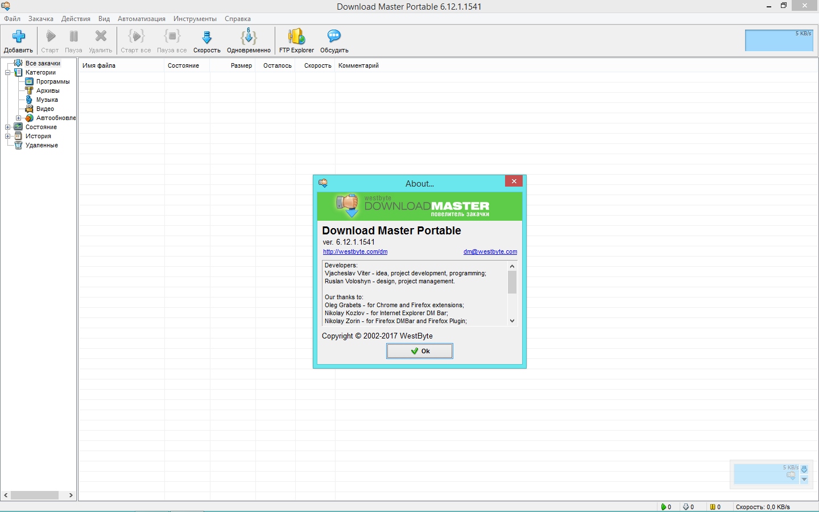Select the Состояние monitor icon in tree

[x=18, y=127]
